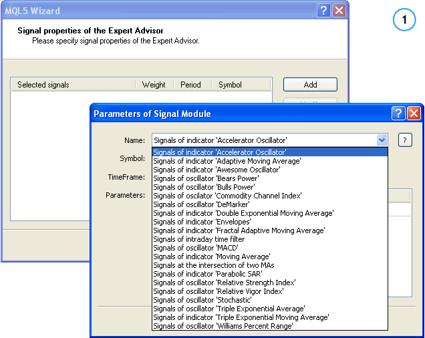Close the Parameters of Signal Module dialog
This screenshot has height=338, width=425.
[414, 113]
